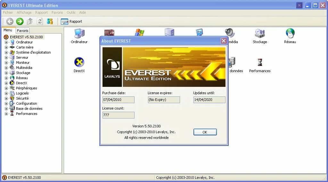The width and height of the screenshot is (328, 182).
Task: Click the EVEREST Ultimate Edition banner image
Action: [x=164, y=67]
